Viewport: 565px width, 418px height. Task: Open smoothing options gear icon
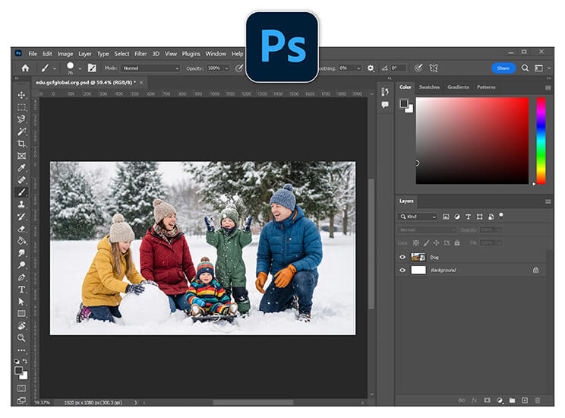pos(371,68)
